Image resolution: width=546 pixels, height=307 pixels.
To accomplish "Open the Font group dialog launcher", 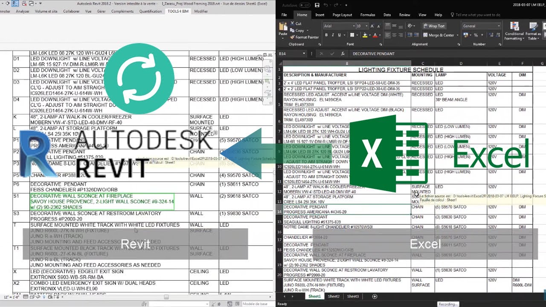I will point(381,44).
